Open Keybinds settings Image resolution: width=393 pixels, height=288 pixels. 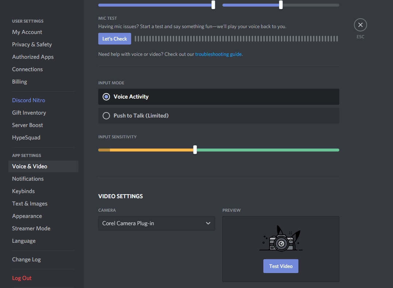click(23, 191)
